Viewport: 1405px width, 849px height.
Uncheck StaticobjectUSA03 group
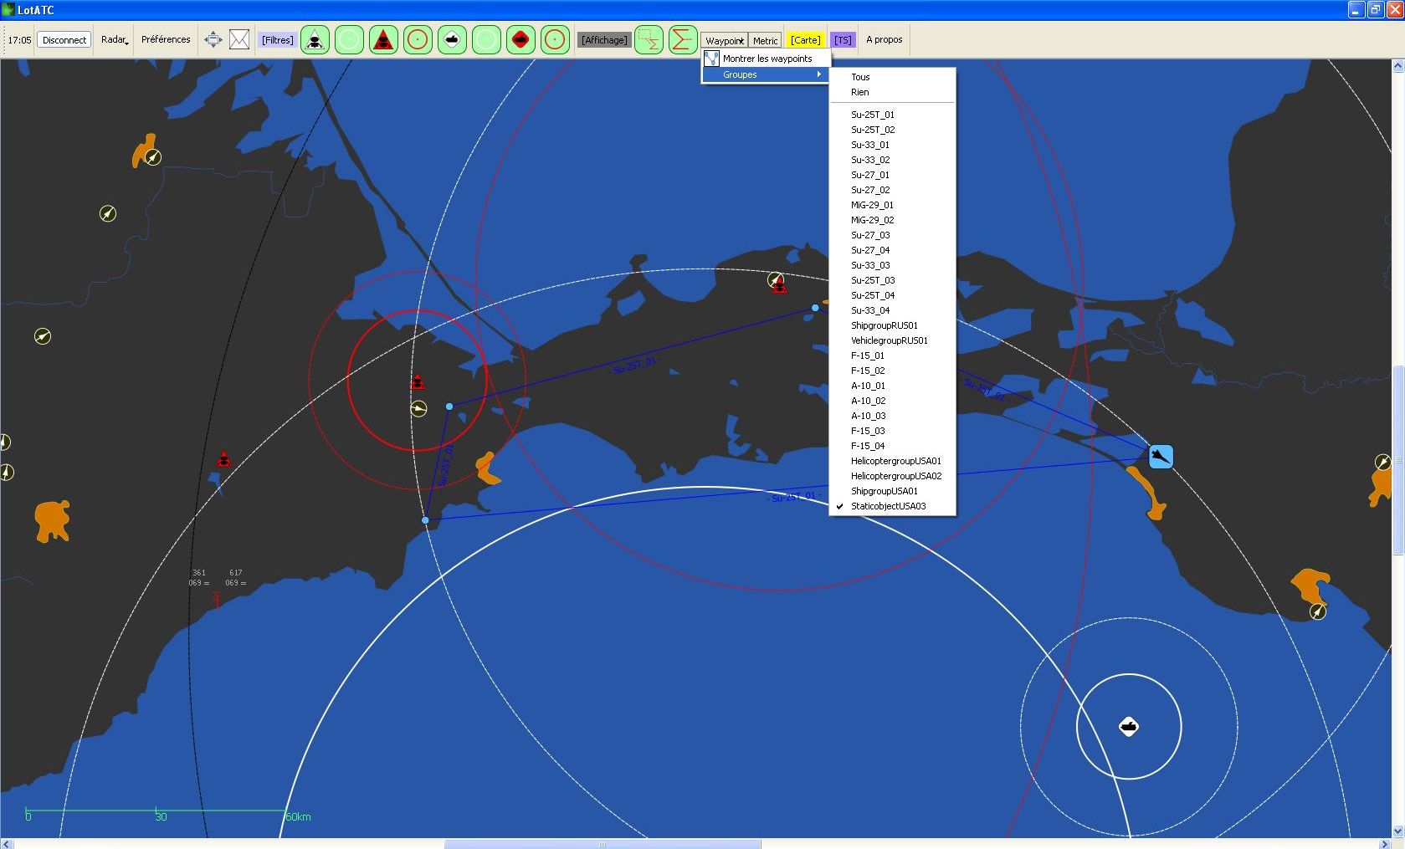tap(888, 506)
